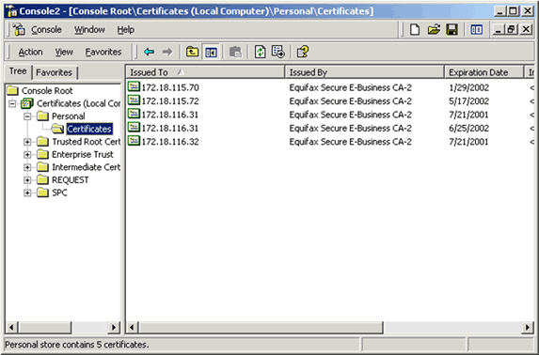The image size is (539, 355).
Task: Click the Export List toolbar icon
Action: pyautogui.click(x=277, y=52)
